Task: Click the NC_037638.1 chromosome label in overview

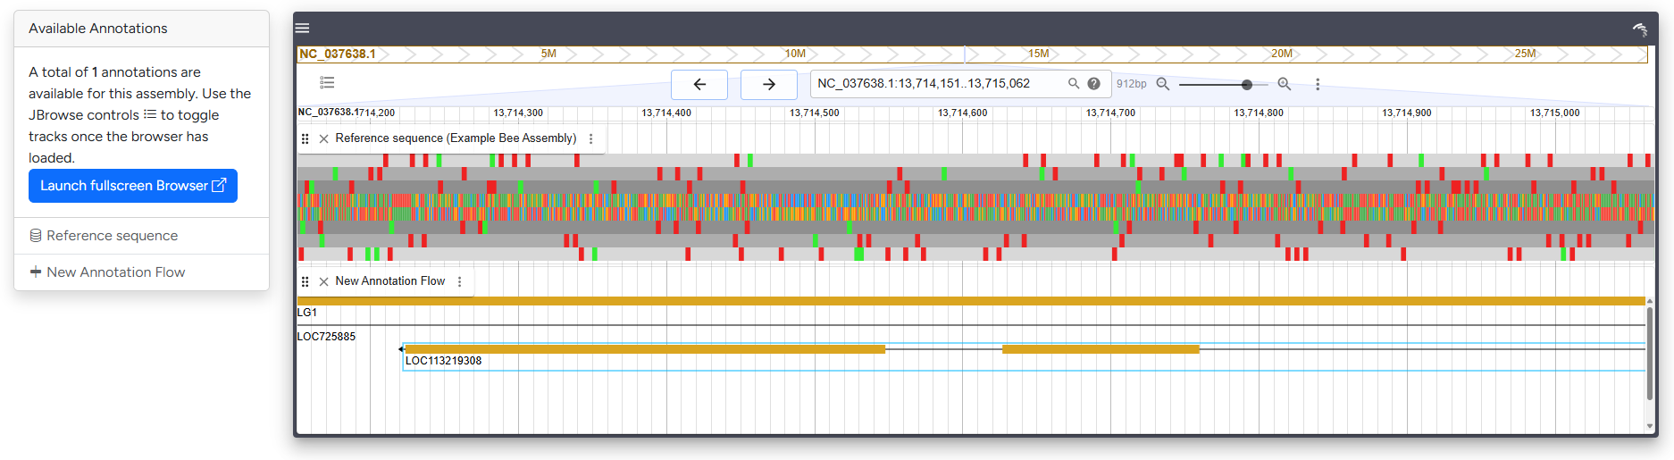Action: coord(337,54)
